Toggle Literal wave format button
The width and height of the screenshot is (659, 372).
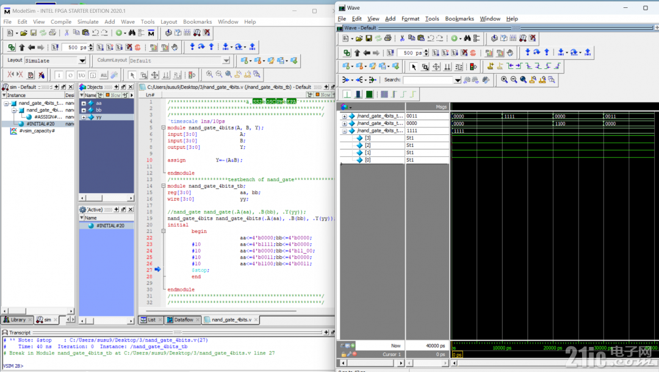point(347,94)
